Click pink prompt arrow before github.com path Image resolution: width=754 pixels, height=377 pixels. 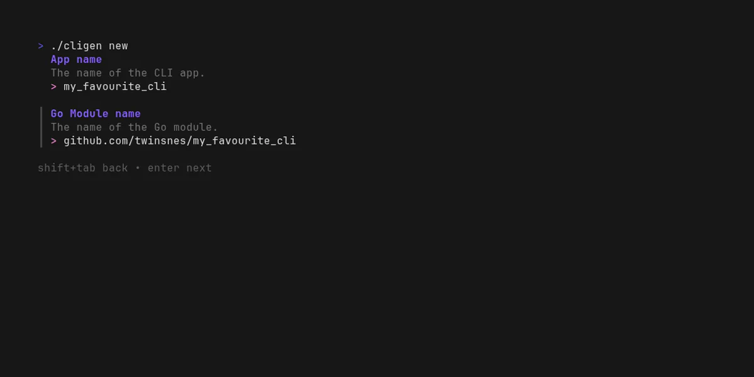pos(54,141)
